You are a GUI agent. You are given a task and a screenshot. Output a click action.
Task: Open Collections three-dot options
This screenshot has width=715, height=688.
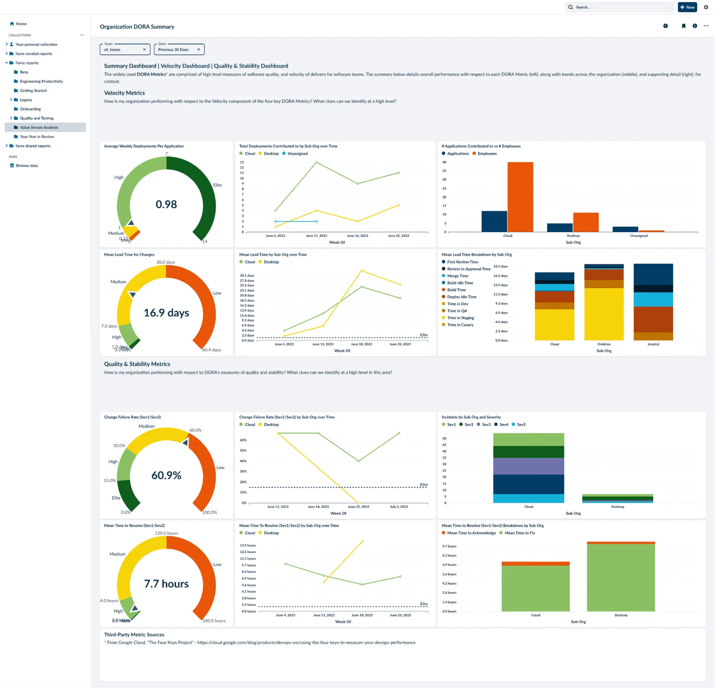coord(82,35)
